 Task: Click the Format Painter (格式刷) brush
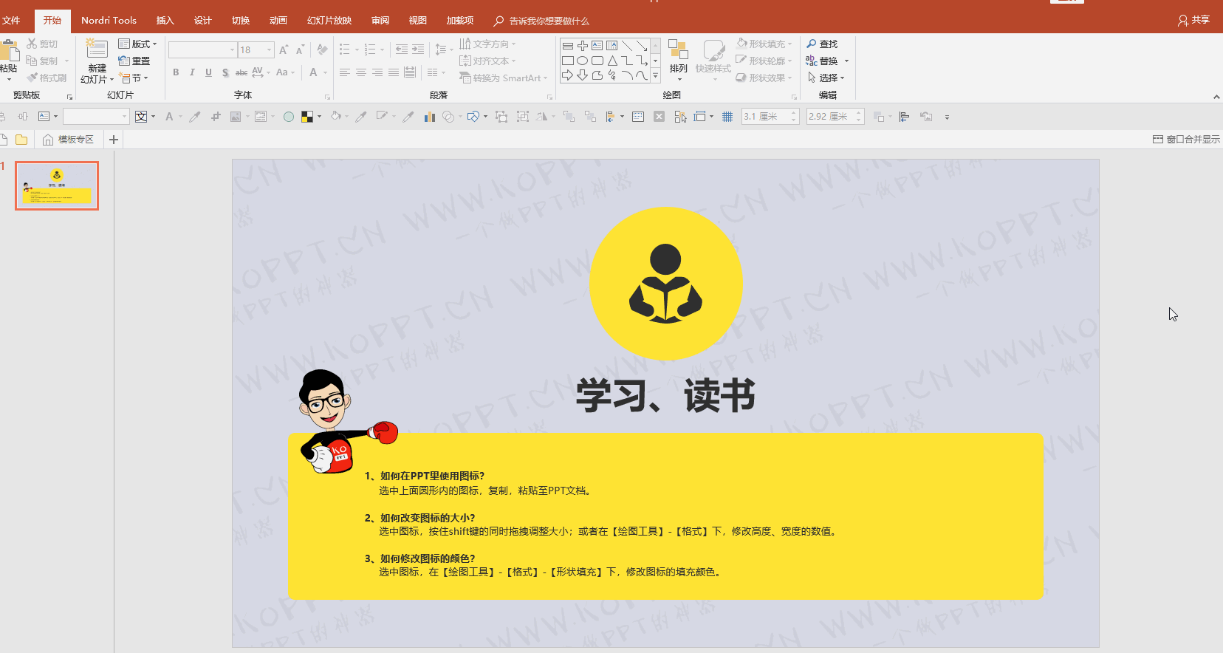(32, 78)
